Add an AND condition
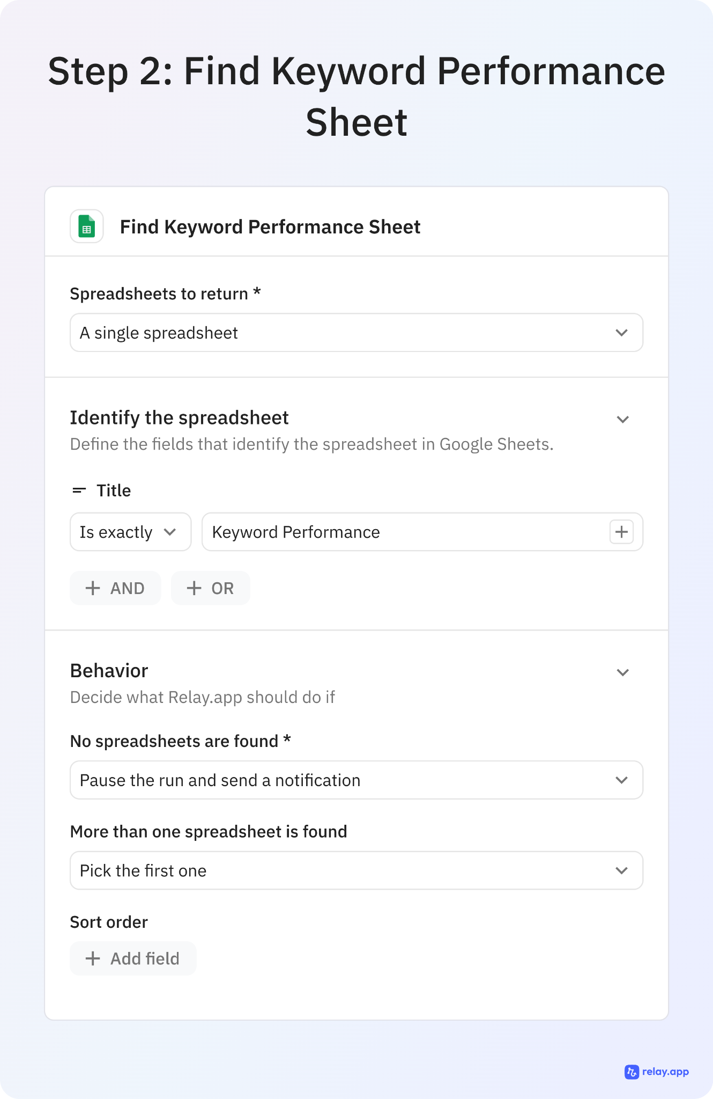 115,588
